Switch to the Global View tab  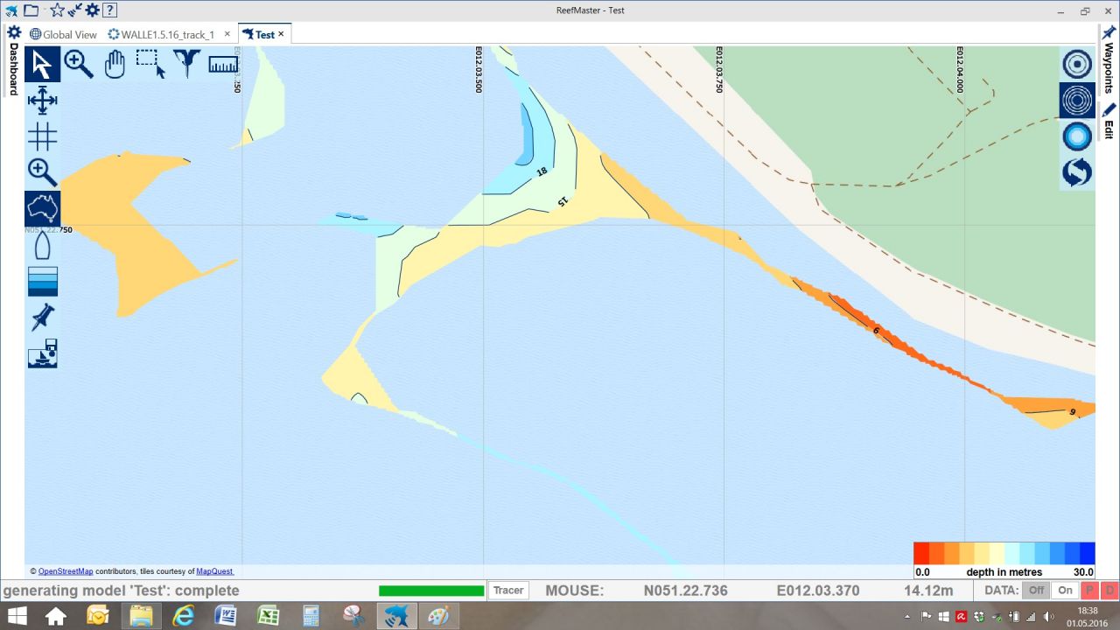63,35
